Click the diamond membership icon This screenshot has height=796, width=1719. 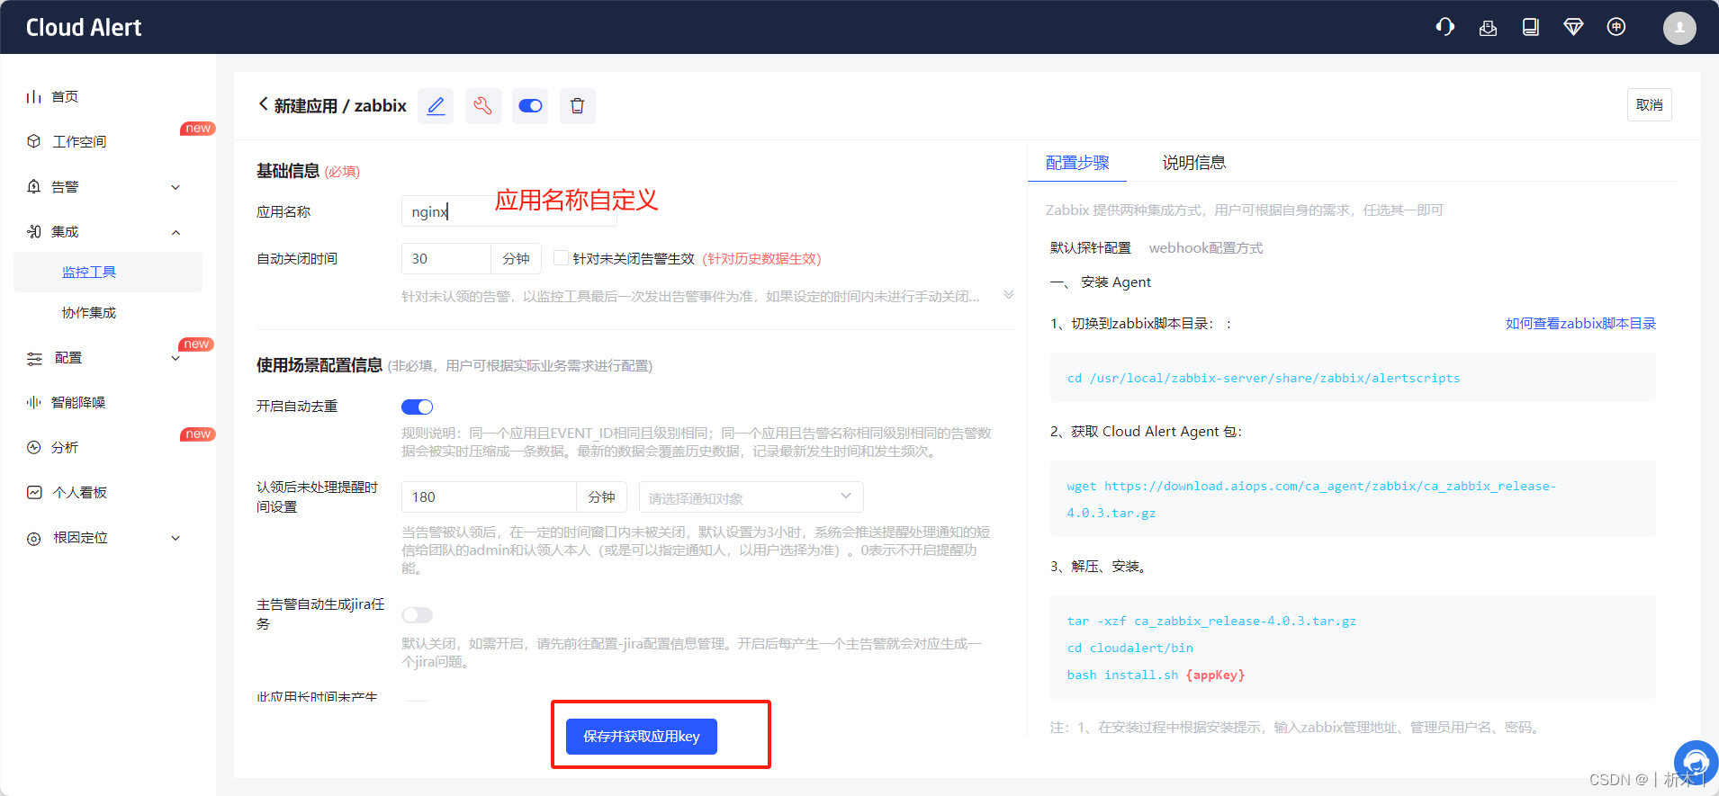(x=1573, y=27)
